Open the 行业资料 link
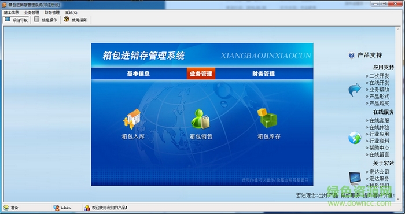Screen dimensions: 405x214 379,141
